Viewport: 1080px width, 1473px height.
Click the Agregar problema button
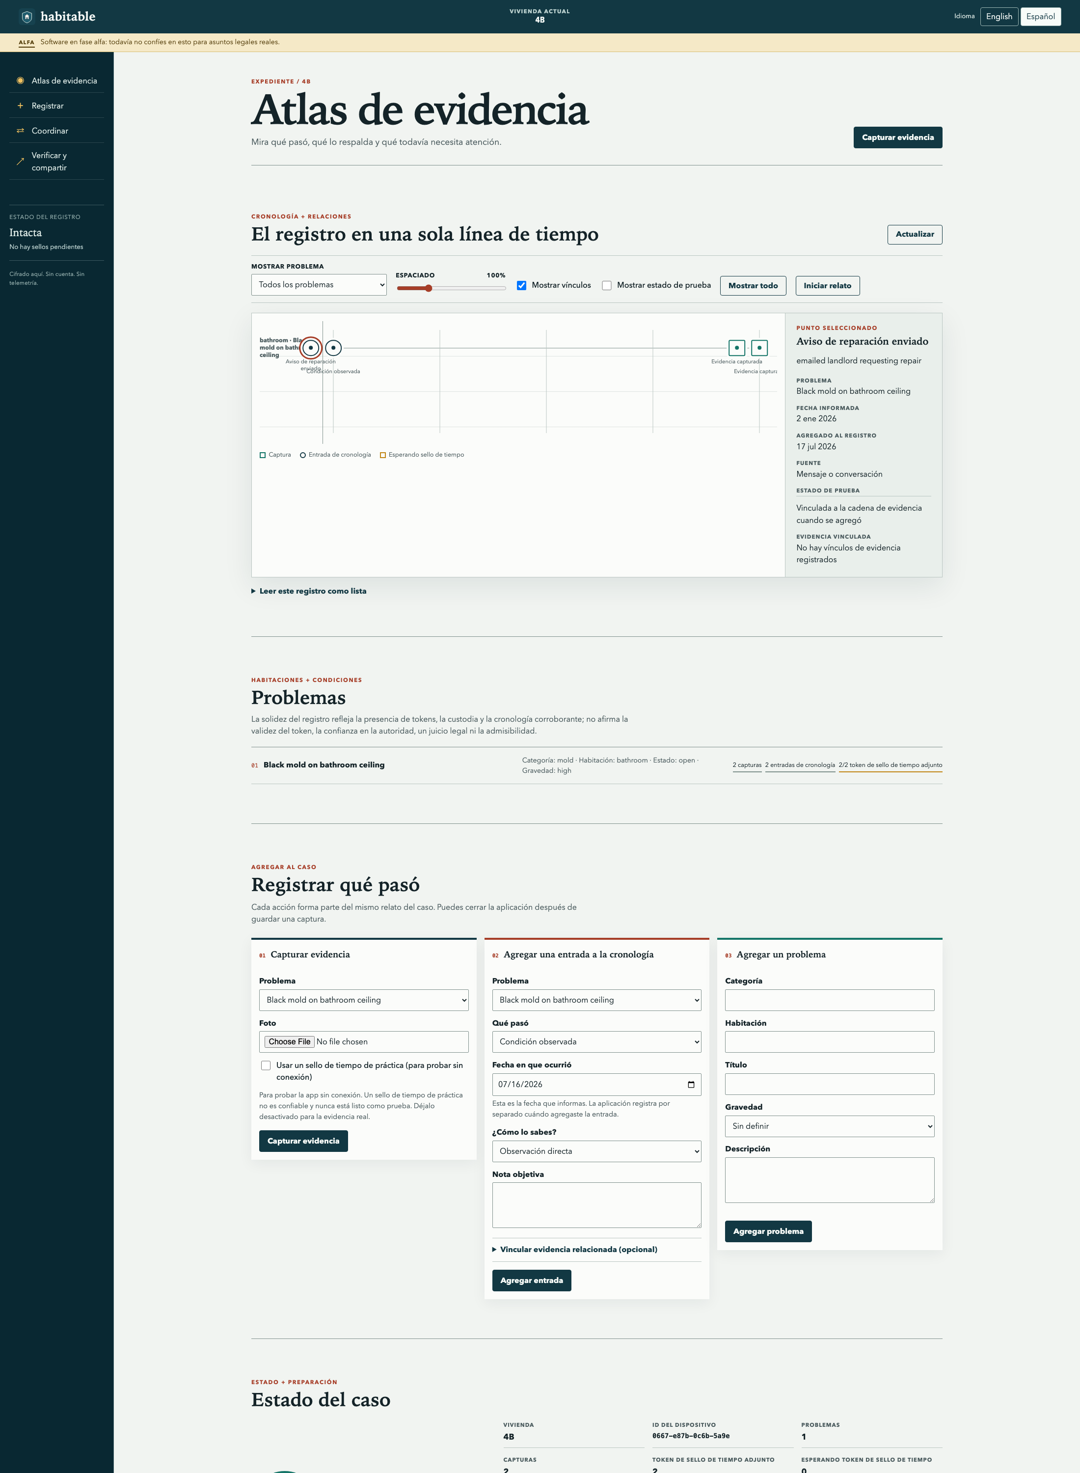[x=768, y=1231]
